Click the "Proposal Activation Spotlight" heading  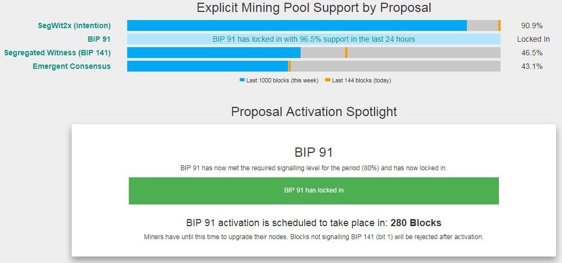point(314,112)
